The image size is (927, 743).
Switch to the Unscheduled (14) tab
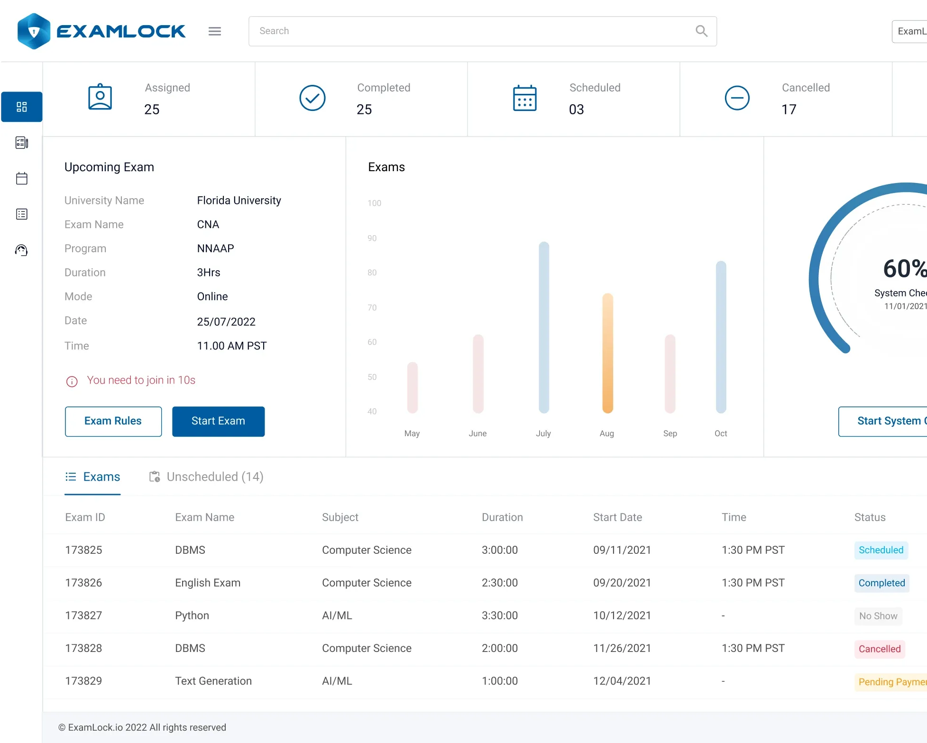pyautogui.click(x=206, y=477)
